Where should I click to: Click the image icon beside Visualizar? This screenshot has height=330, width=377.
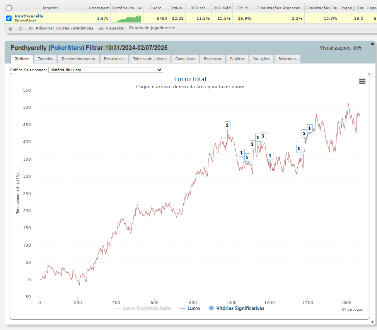[x=101, y=28]
